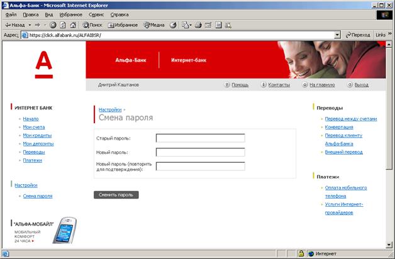
Task: Open the Back history dropdown arrow
Action: (30, 25)
